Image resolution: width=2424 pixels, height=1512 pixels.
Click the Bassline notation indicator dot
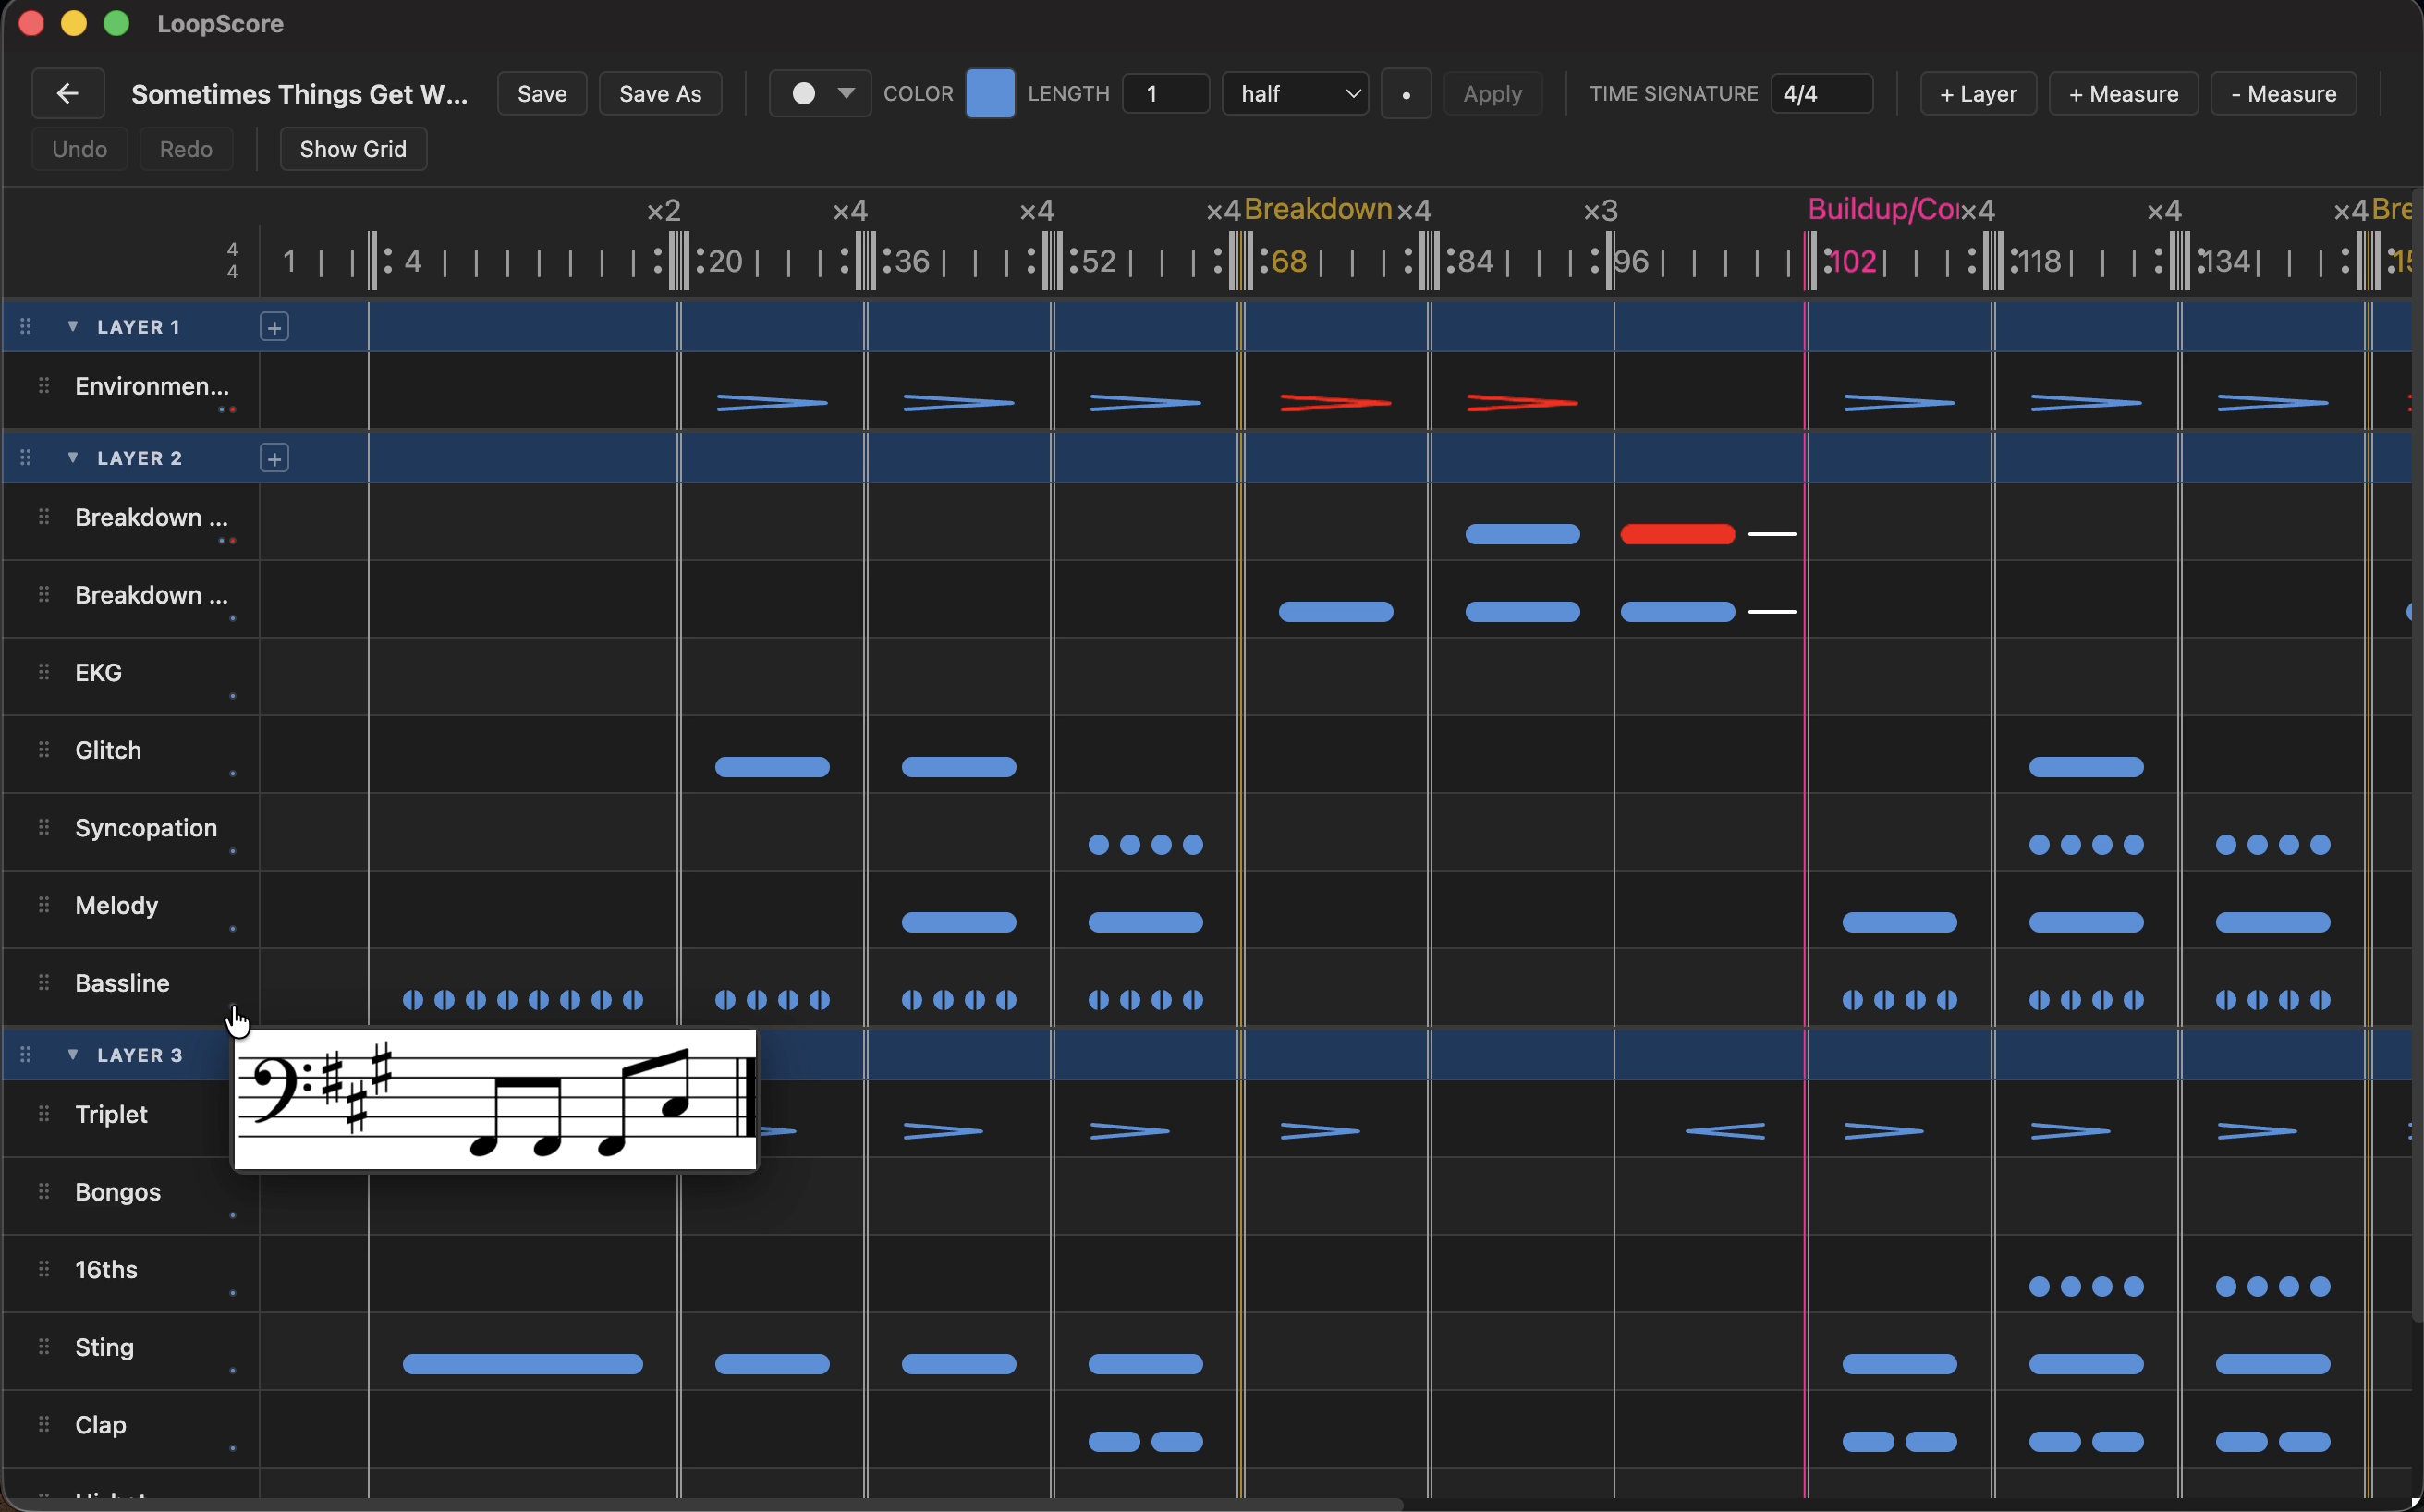(233, 1005)
